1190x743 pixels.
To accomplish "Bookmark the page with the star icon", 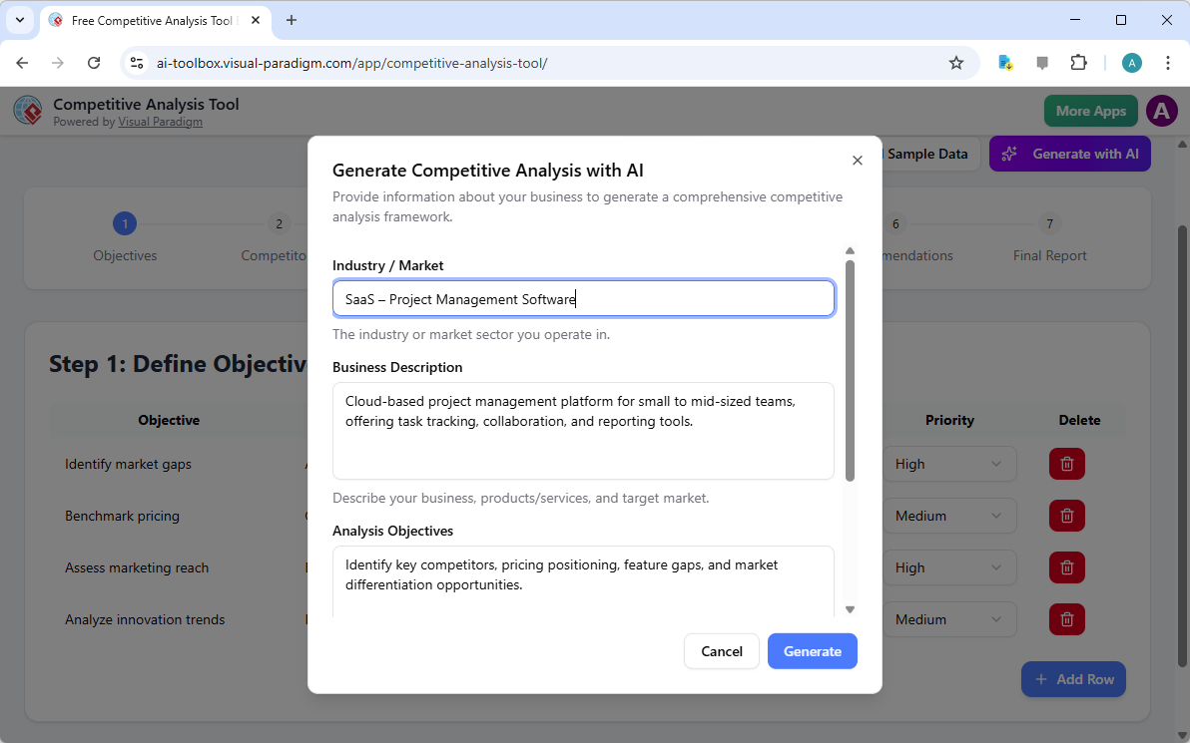I will pos(956,62).
